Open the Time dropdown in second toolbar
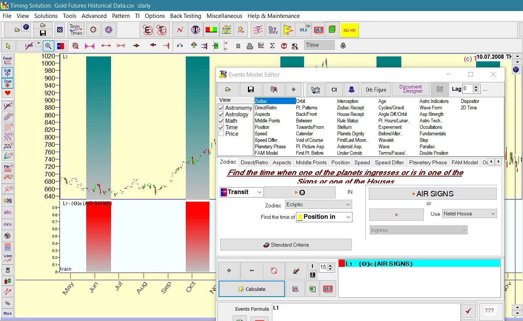The image size is (523, 321). point(320,45)
